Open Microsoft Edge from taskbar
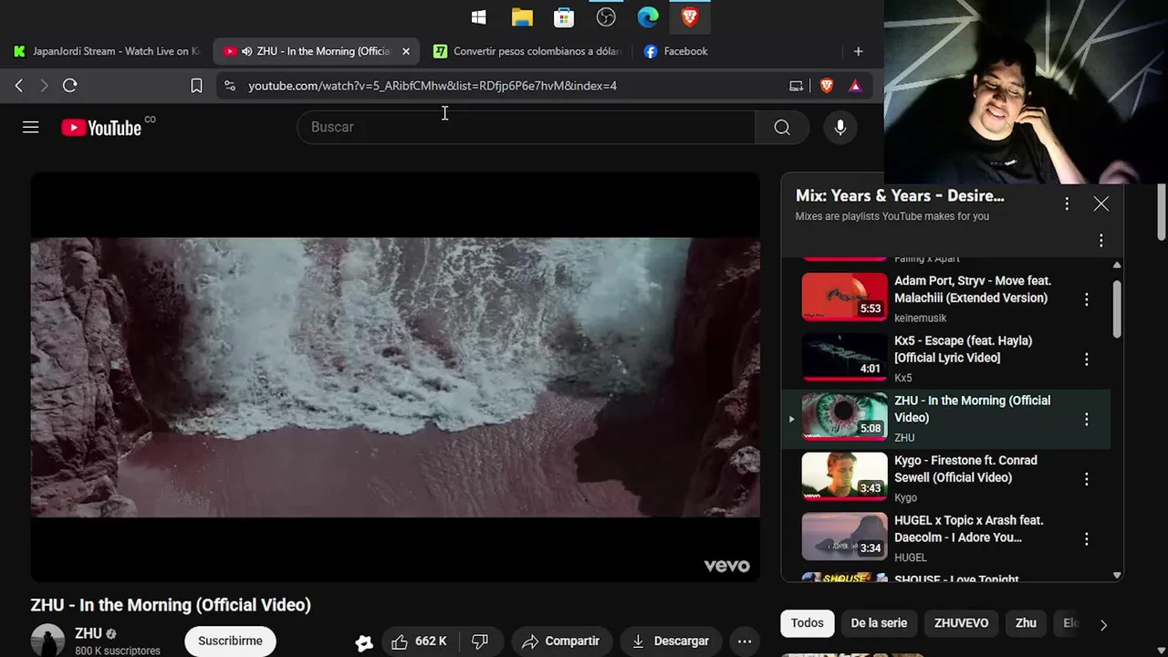Screen dimensions: 1168x657 click(x=648, y=16)
